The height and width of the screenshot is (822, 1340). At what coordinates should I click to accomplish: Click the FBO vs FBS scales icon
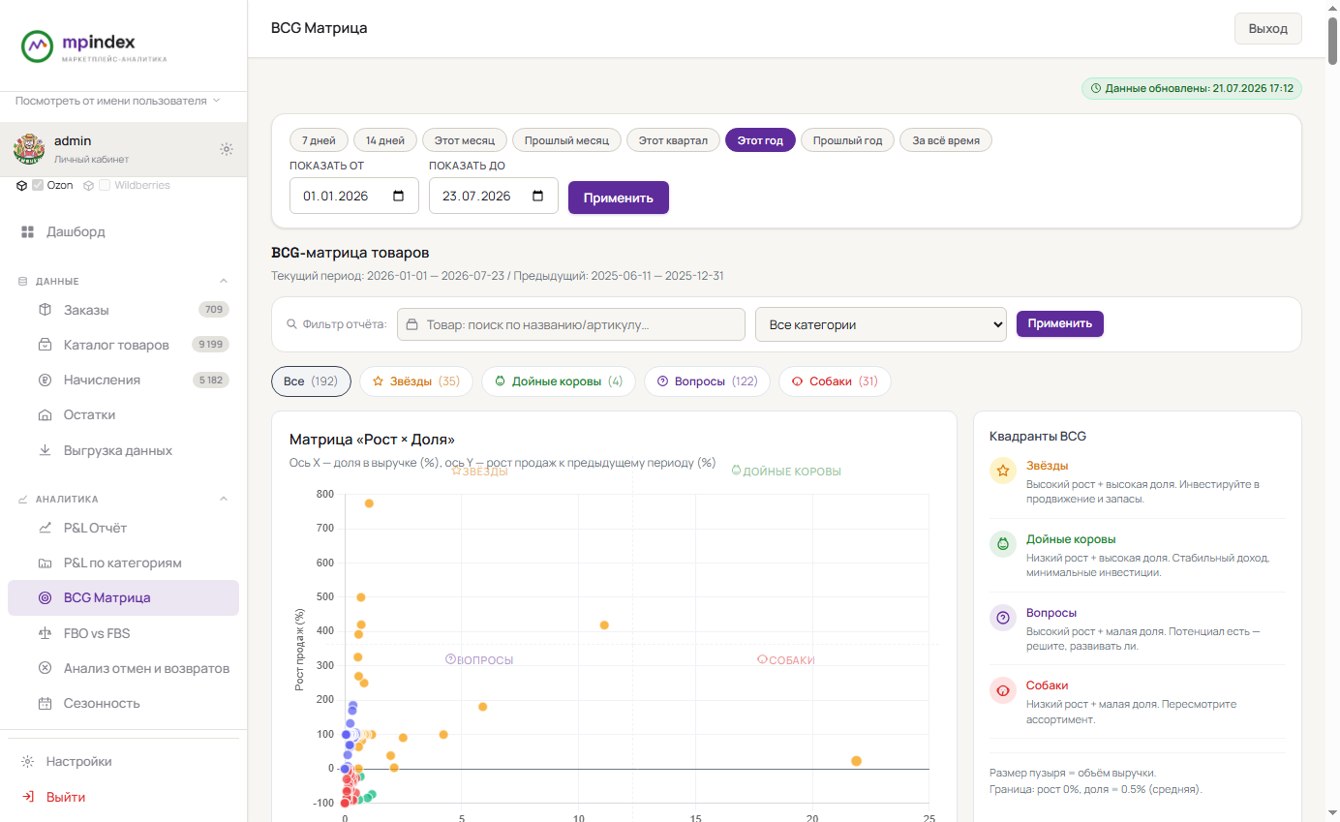click(x=45, y=633)
